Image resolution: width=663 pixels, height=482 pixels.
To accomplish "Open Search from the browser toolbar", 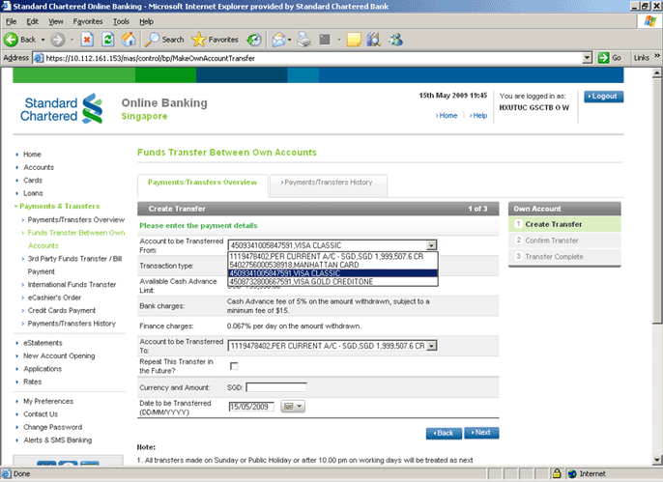I will coord(164,40).
